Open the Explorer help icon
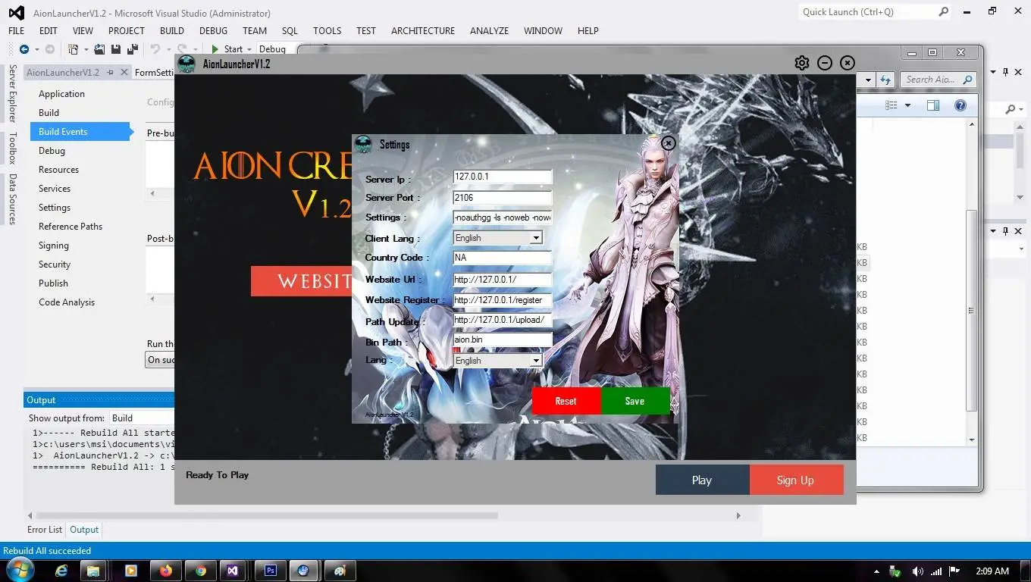The image size is (1031, 582). coord(960,105)
